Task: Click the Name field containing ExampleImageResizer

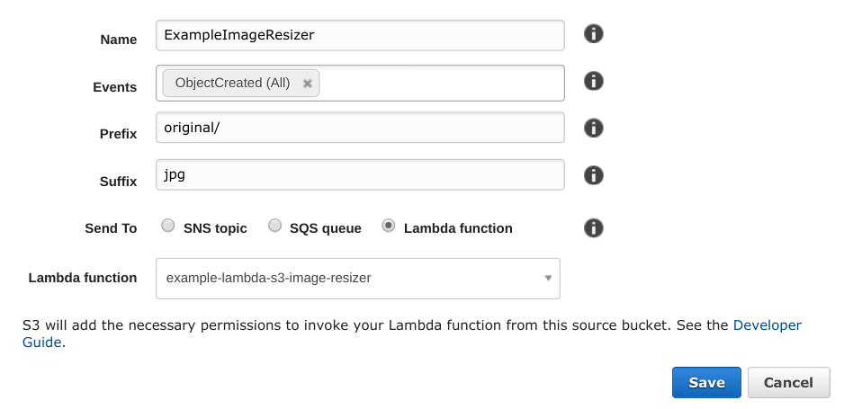Action: click(x=360, y=35)
